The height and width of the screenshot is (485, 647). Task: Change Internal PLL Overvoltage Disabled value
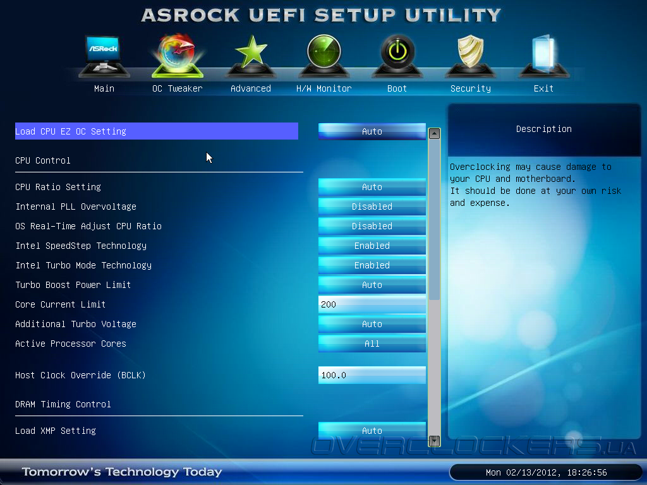coord(372,207)
